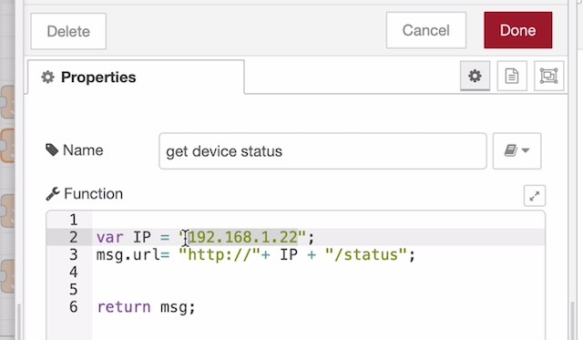583x340 pixels.
Task: Click line number 5 in editor gutter
Action: click(73, 289)
